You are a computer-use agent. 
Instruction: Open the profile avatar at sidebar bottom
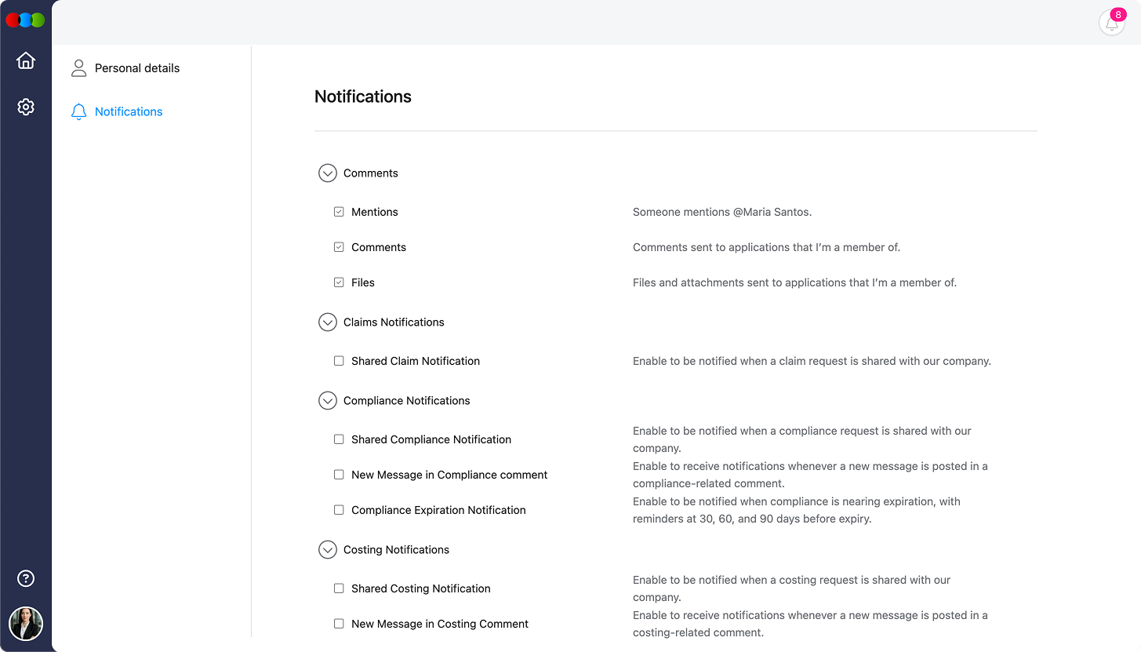pyautogui.click(x=26, y=624)
